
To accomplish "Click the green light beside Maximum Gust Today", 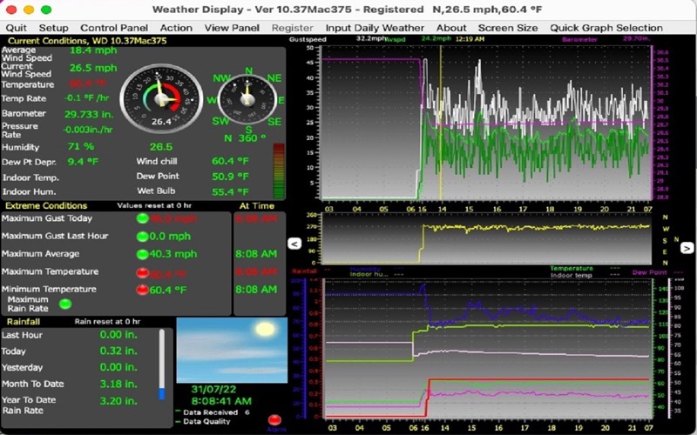I will click(142, 218).
